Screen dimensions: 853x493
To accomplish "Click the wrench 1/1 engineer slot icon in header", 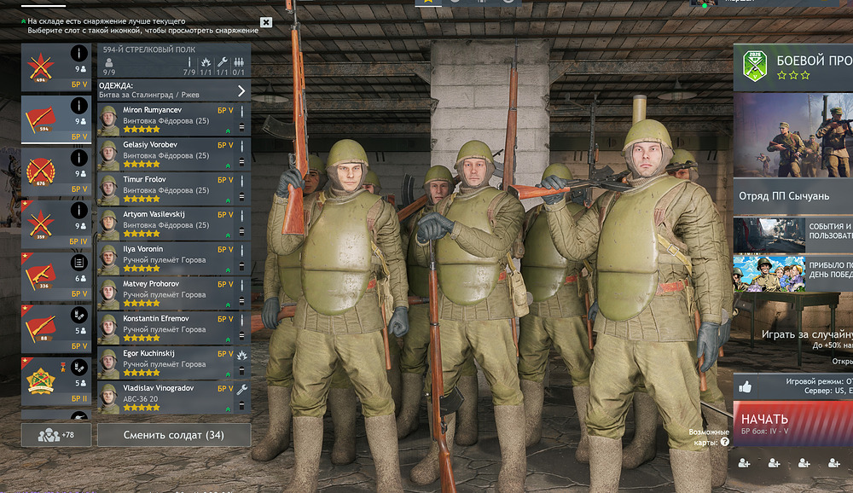I will point(222,62).
